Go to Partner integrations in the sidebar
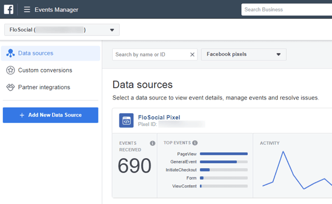The height and width of the screenshot is (204, 332). point(50,87)
